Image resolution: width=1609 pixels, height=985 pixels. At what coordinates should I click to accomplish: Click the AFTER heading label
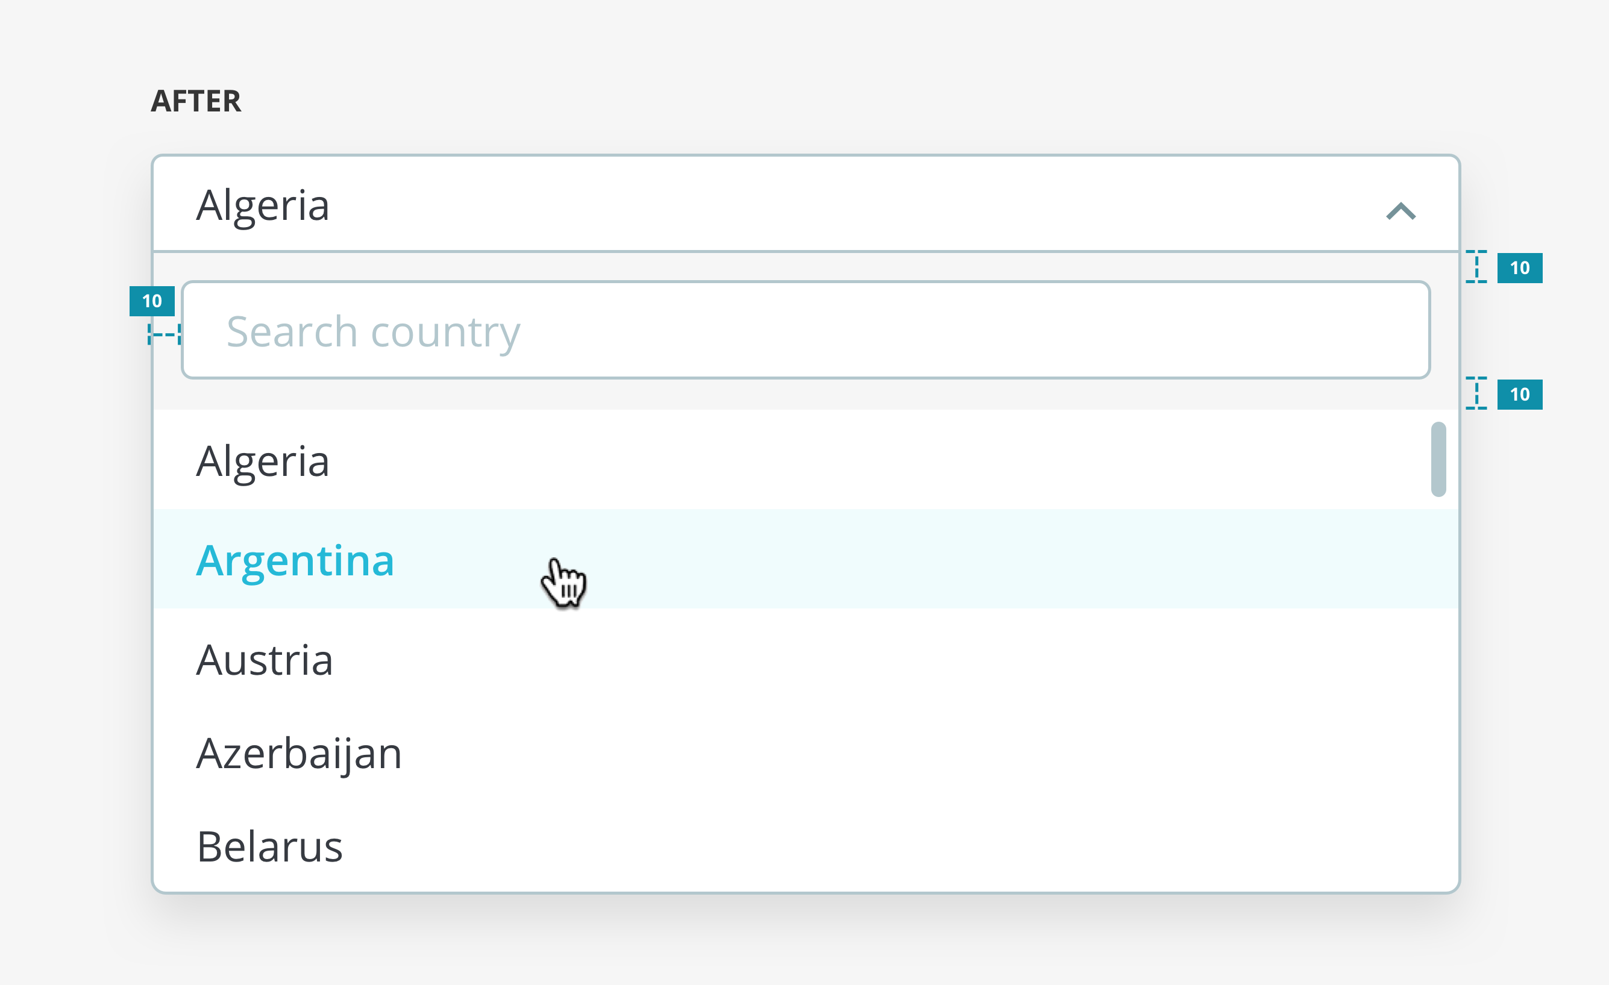[x=196, y=101]
